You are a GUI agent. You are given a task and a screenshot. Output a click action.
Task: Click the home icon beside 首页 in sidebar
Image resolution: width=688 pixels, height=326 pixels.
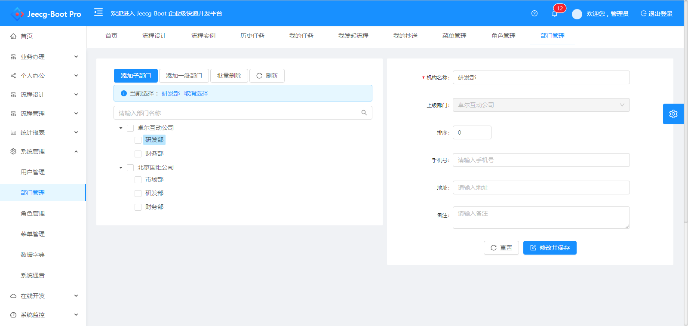[x=13, y=36]
